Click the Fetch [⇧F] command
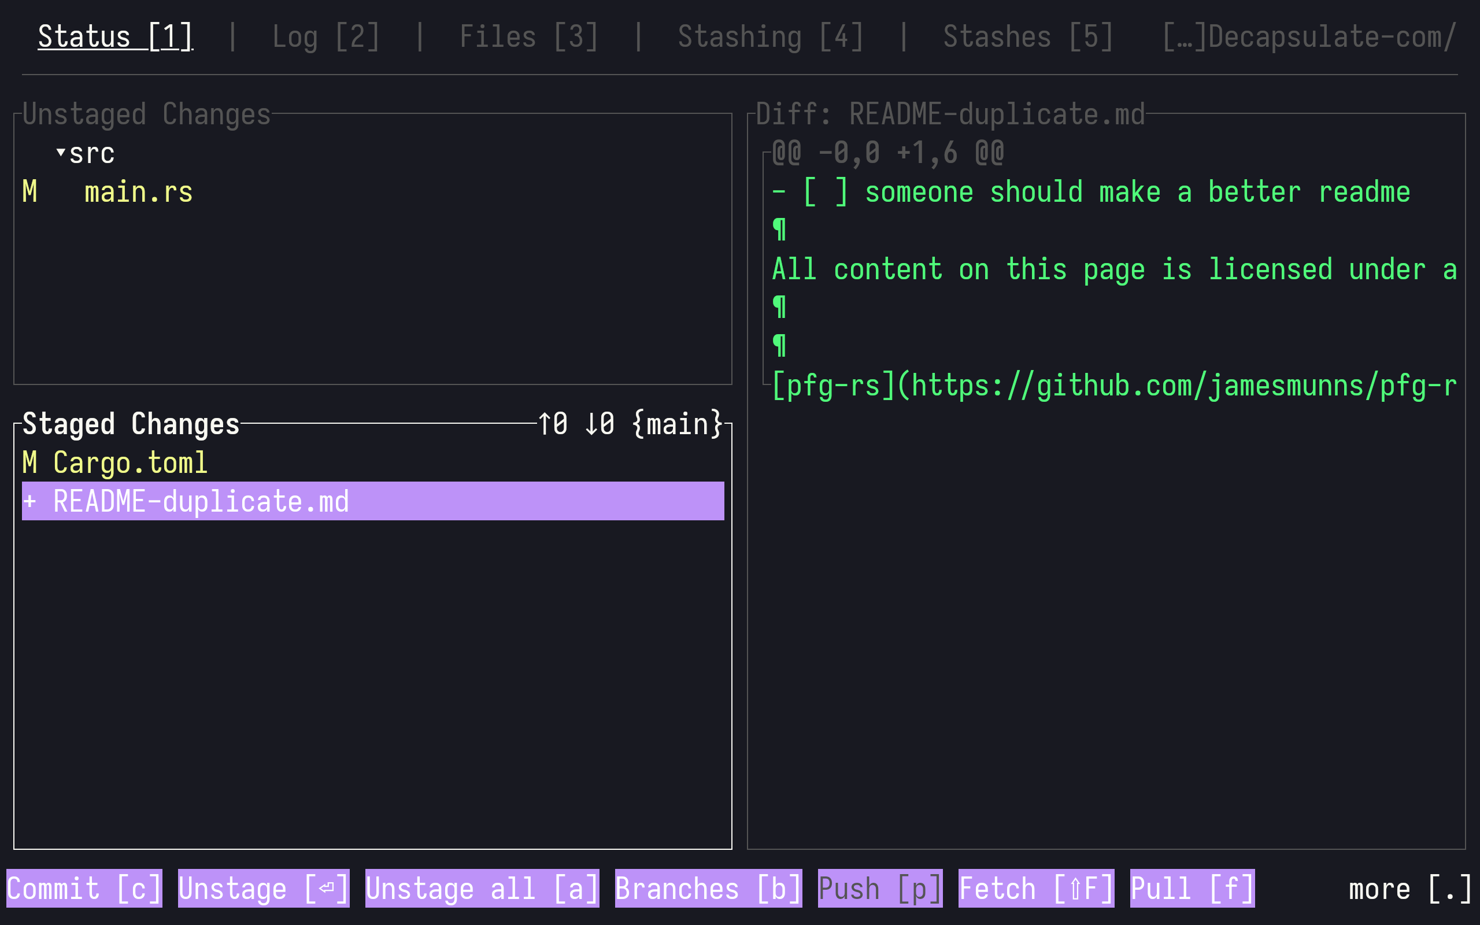The height and width of the screenshot is (925, 1480). point(1036,889)
